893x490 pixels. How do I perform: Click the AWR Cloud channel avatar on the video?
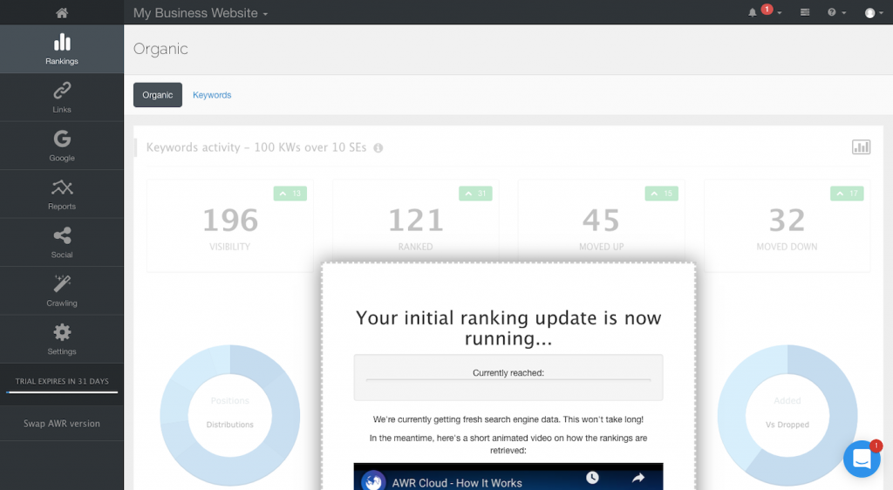(373, 481)
